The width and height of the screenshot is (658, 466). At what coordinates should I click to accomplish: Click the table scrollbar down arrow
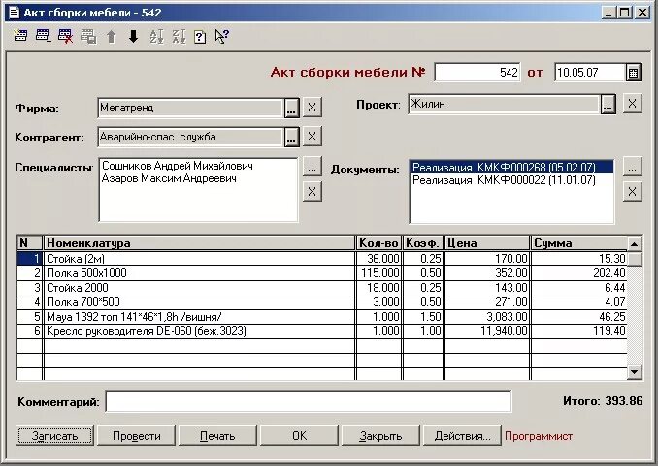(x=635, y=371)
